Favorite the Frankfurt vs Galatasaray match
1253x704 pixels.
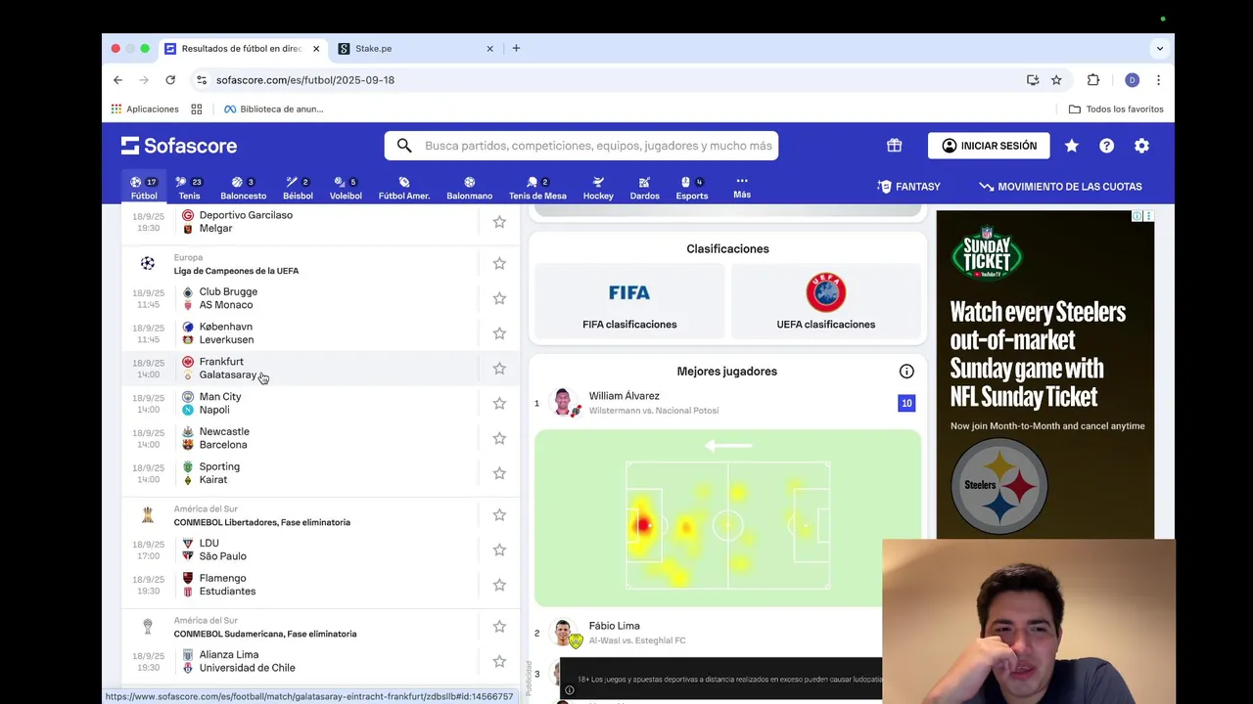pos(499,369)
